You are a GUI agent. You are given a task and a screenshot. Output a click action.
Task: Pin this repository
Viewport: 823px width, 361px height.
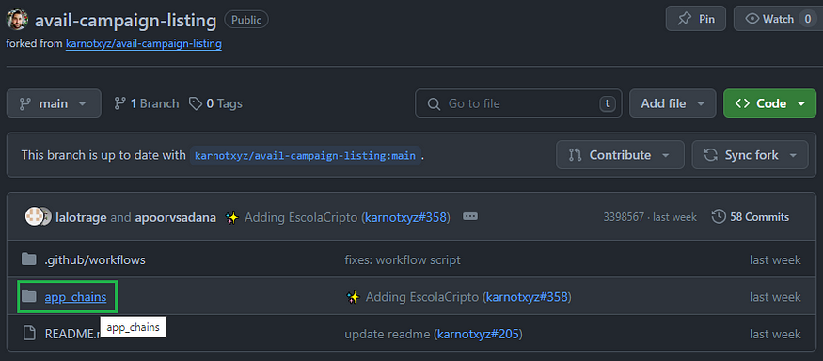(x=695, y=19)
